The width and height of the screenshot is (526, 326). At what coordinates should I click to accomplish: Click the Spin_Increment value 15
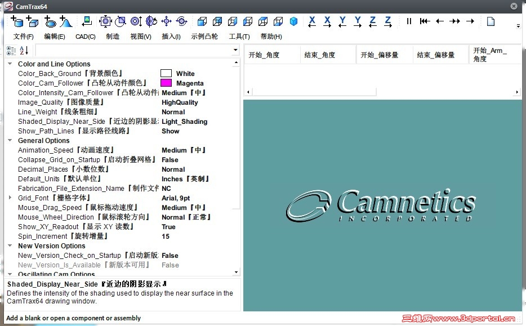166,236
